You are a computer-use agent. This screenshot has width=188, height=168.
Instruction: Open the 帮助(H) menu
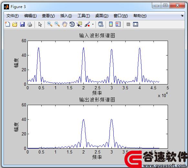(x=140, y=16)
